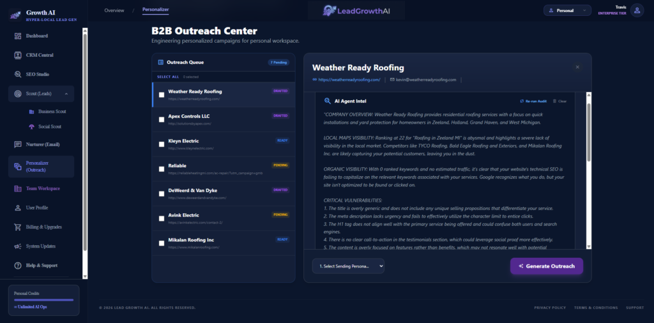654x323 pixels.
Task: Check Reliable checkbox
Action: point(162,169)
